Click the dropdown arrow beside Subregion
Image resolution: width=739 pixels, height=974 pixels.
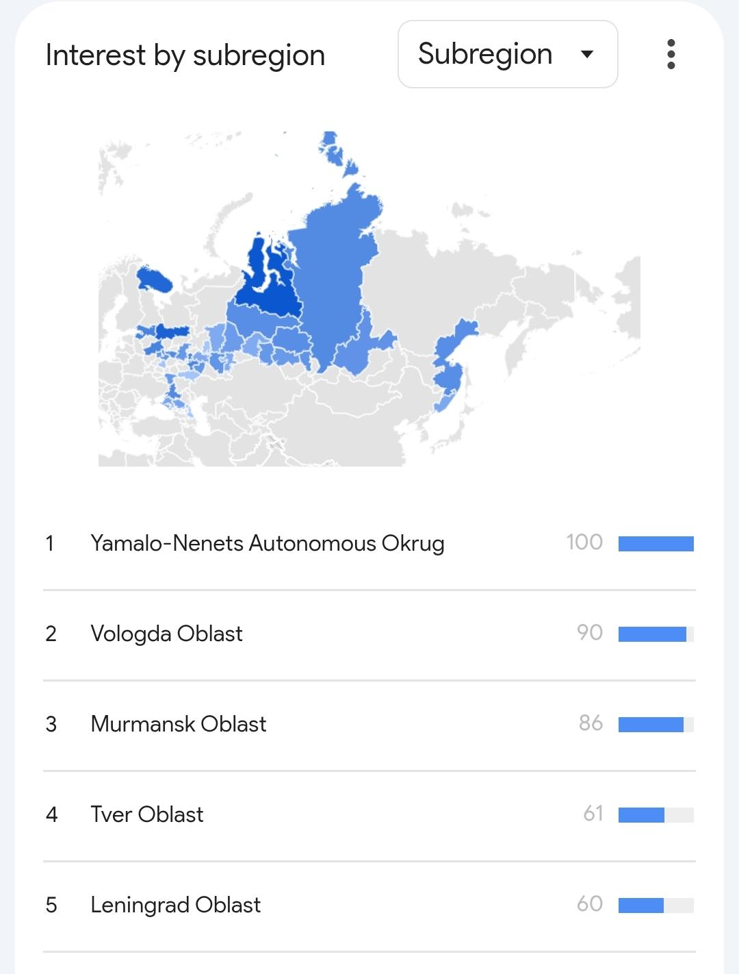(586, 54)
